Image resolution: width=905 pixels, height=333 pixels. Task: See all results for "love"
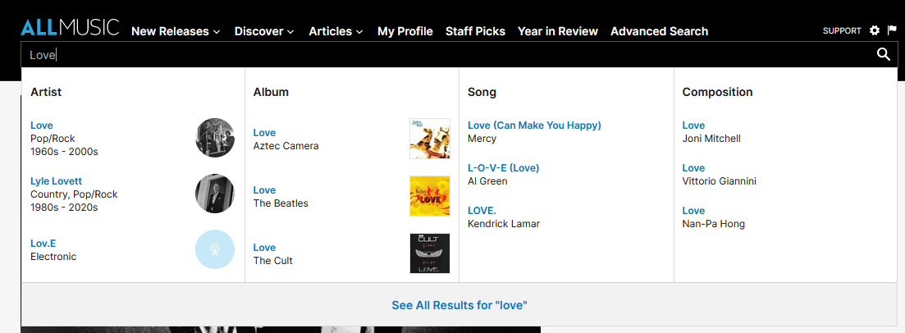pyautogui.click(x=459, y=305)
